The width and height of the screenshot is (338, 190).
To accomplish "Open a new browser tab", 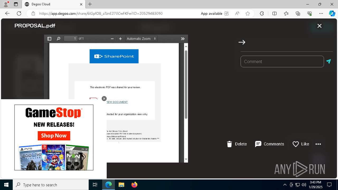I will click(x=90, y=4).
